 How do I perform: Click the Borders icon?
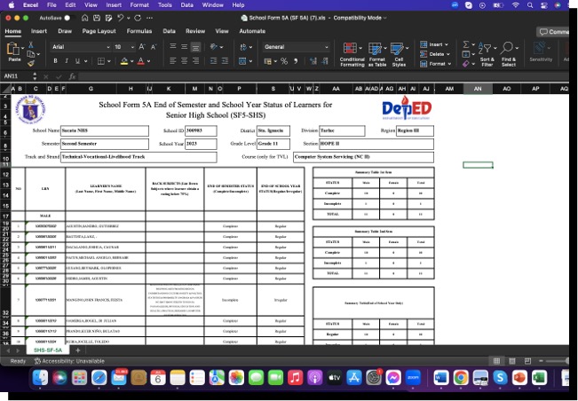(101, 61)
